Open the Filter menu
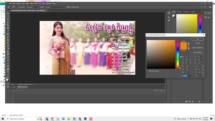The image size is (215, 121). pyautogui.click(x=36, y=4)
